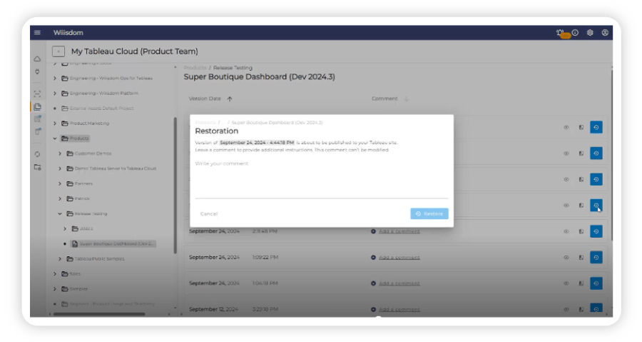Viewport: 642px width, 342px height.
Task: Sort by Version Date arrow
Action: [x=230, y=99]
